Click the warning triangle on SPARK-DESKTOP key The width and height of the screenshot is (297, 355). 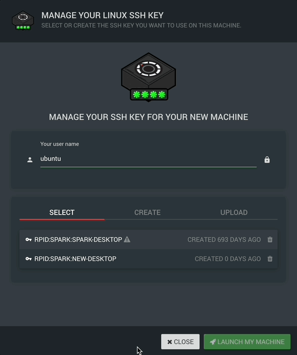(127, 239)
